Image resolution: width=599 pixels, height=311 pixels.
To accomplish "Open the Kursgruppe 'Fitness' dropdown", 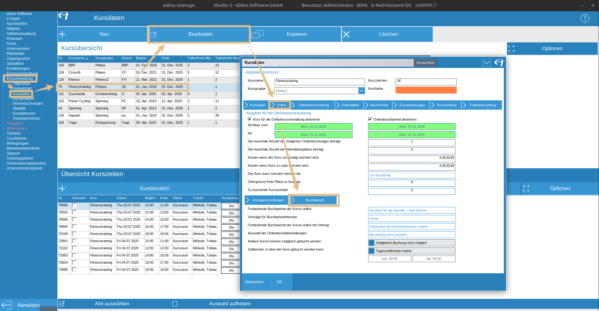I will coord(362,91).
